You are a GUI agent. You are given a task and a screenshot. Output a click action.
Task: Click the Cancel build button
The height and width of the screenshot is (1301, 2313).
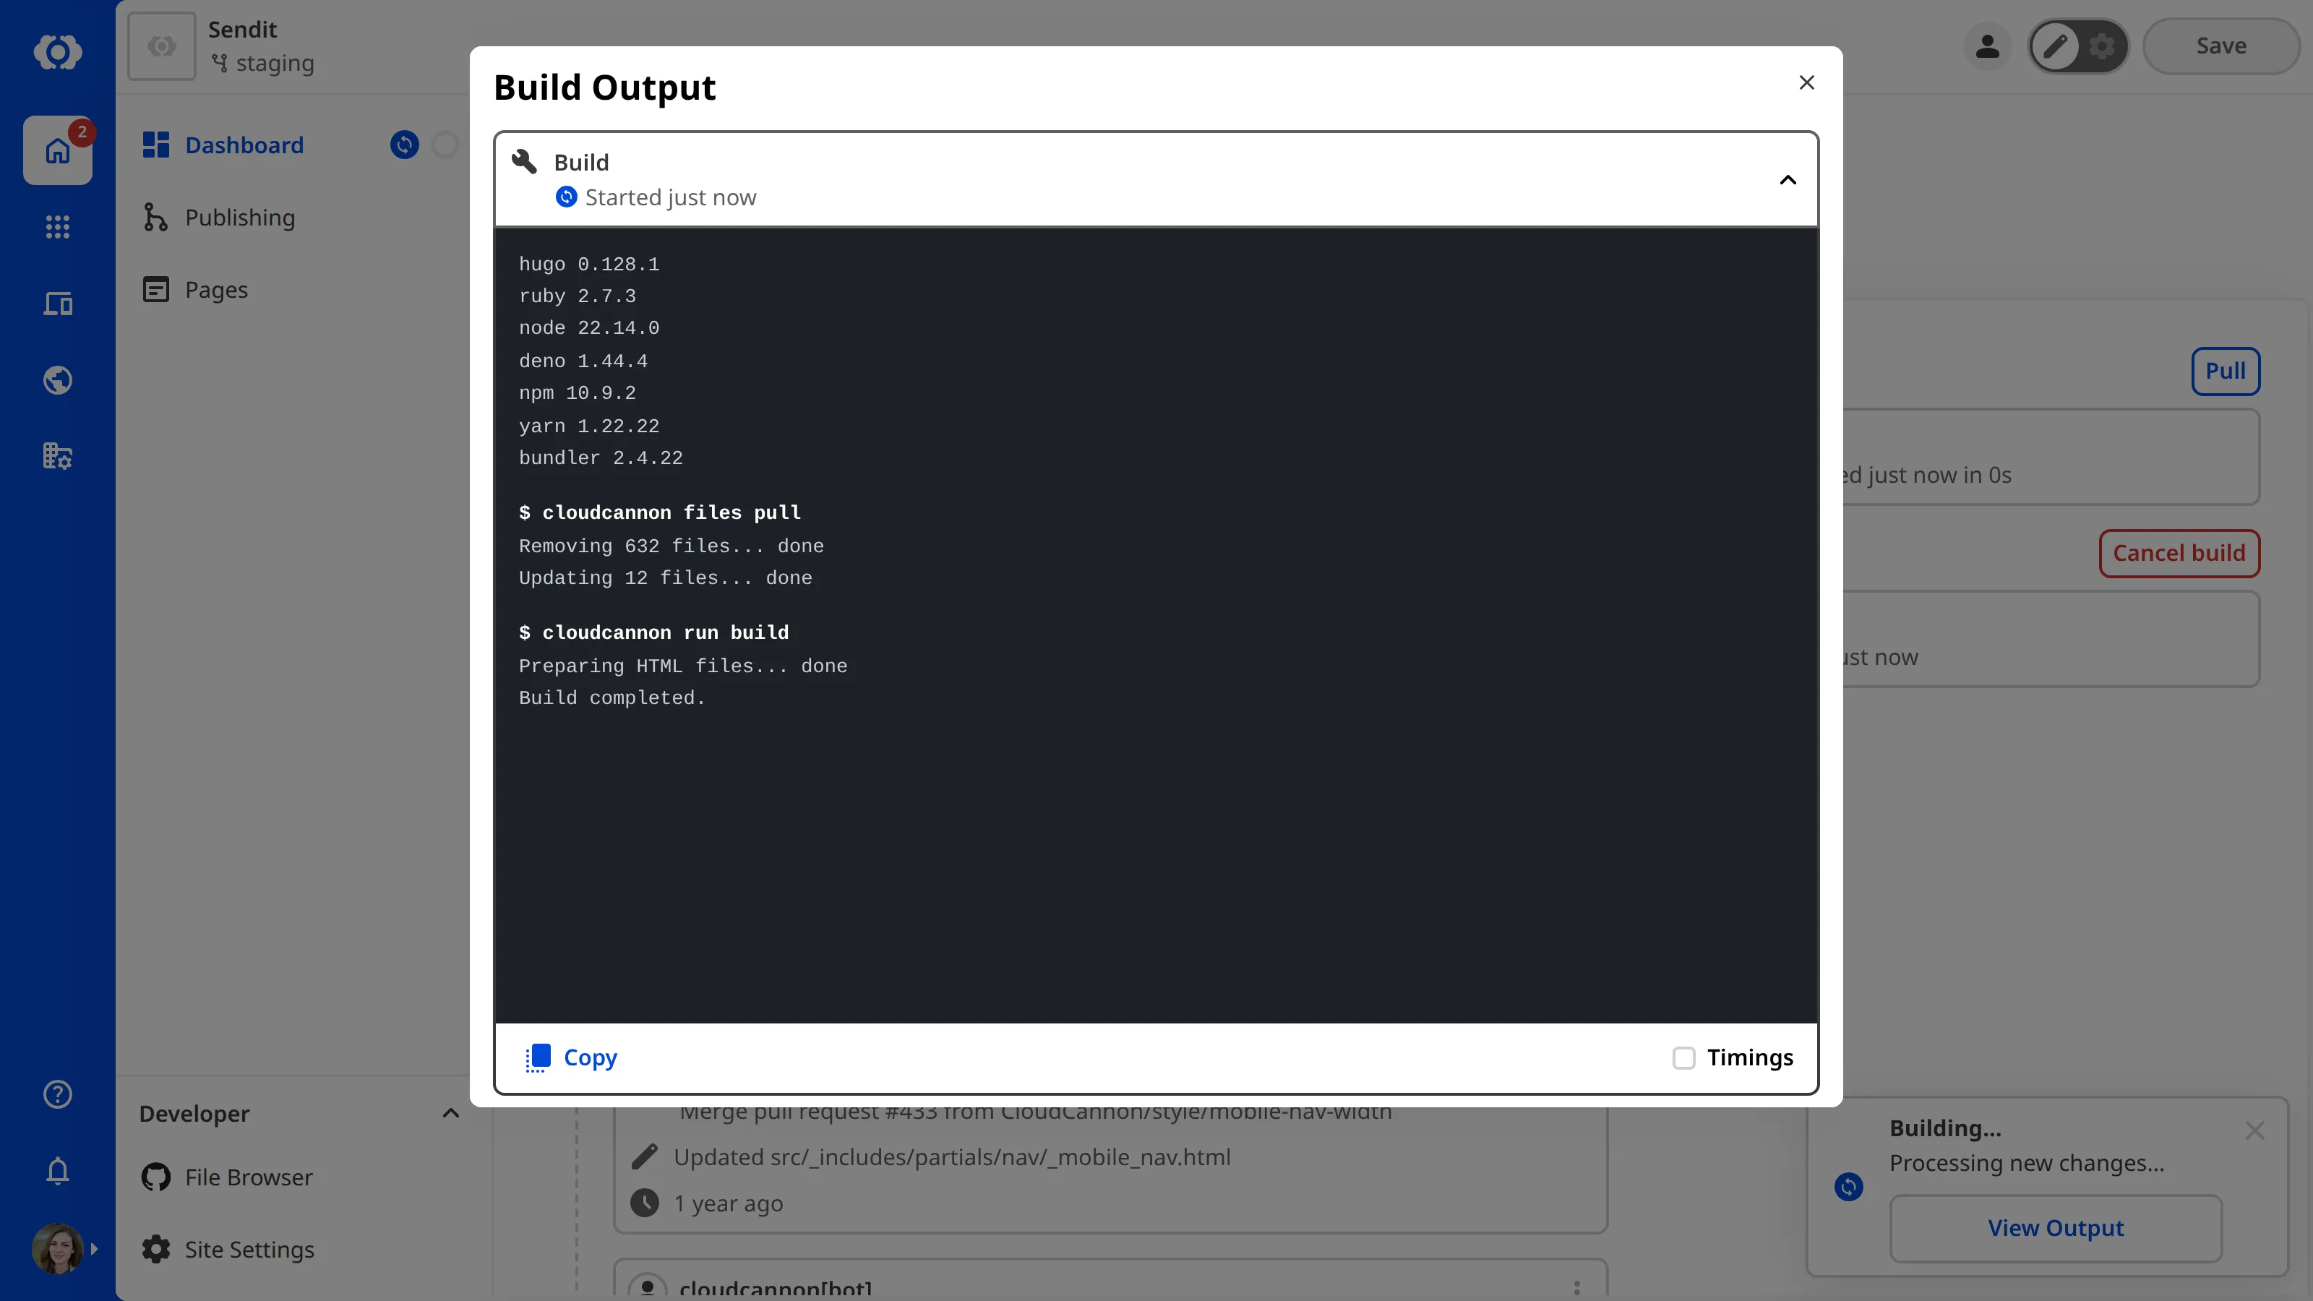coord(2179,553)
